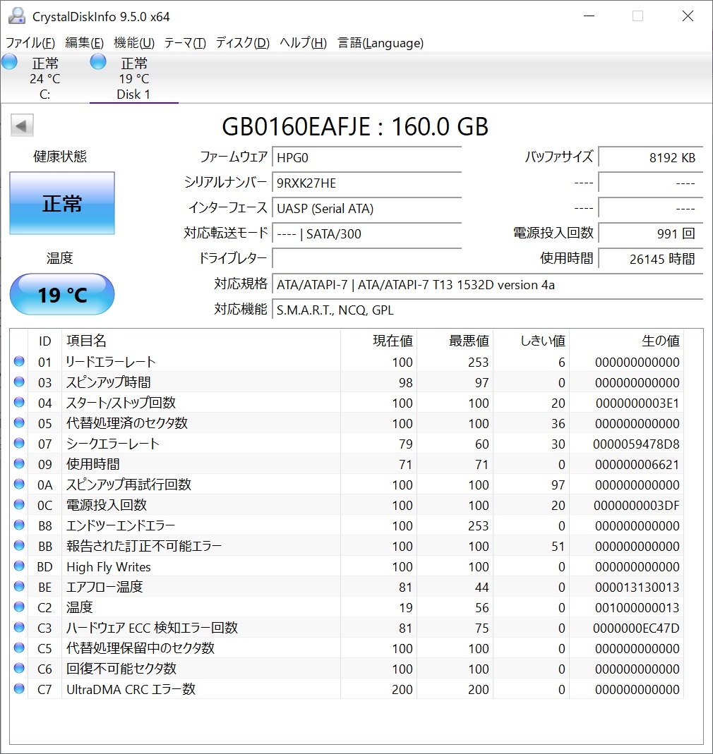The width and height of the screenshot is (713, 754).
Task: Click raw value 0000000EC47D
Action: 636,628
